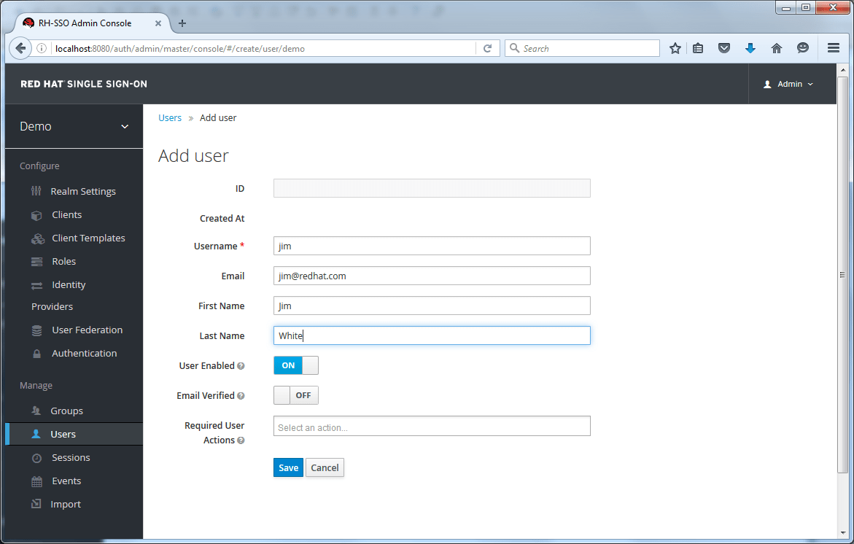Click inside the Last Name field
854x544 pixels.
pos(432,335)
